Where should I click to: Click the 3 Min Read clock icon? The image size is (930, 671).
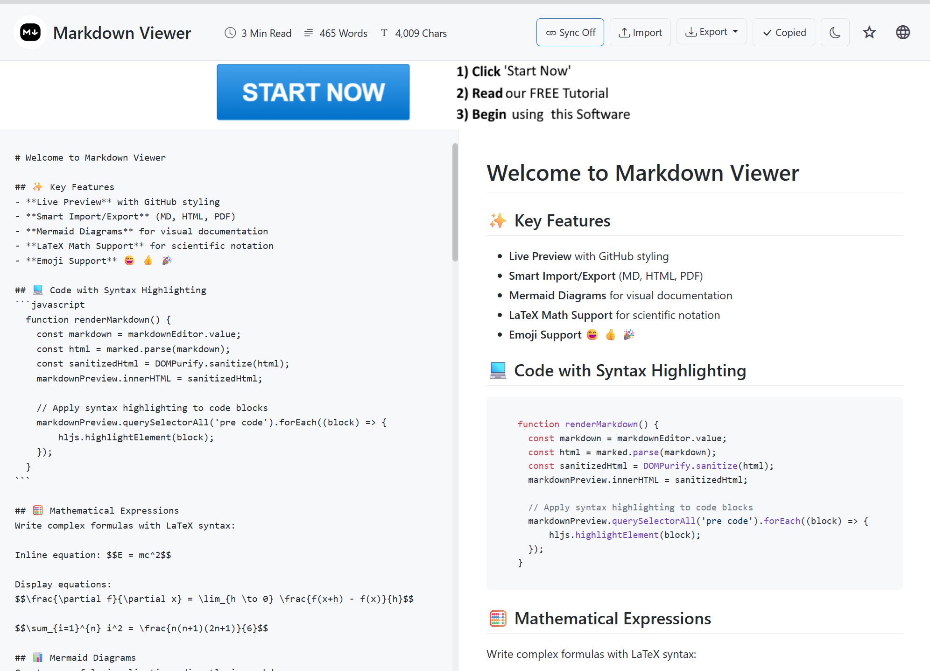(230, 33)
